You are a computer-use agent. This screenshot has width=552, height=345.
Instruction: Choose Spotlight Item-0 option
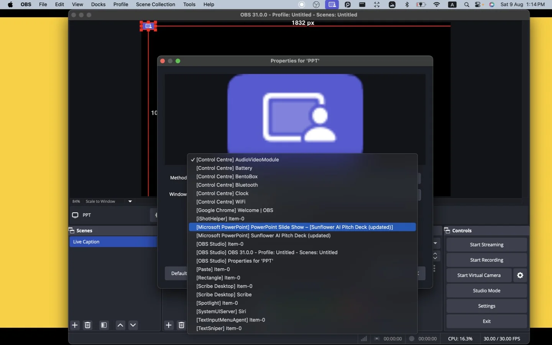pyautogui.click(x=302, y=303)
